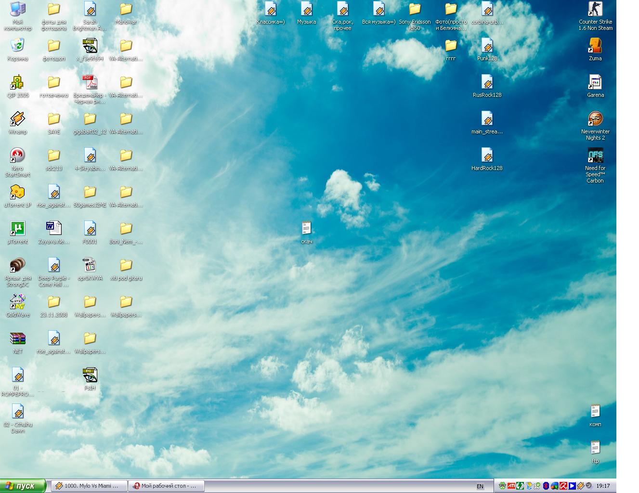
Task: Click the ATI tray icon
Action: [511, 486]
